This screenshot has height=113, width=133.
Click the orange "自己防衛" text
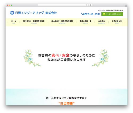point(66,103)
